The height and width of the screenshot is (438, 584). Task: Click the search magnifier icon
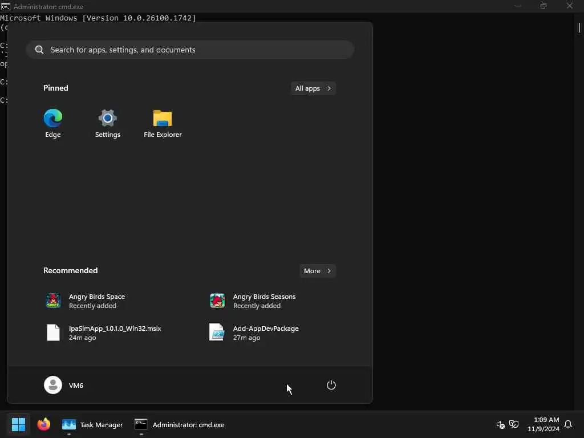(39, 50)
